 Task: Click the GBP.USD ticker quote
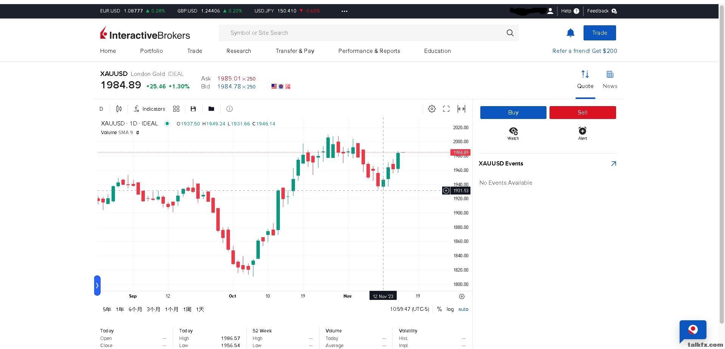pos(210,11)
